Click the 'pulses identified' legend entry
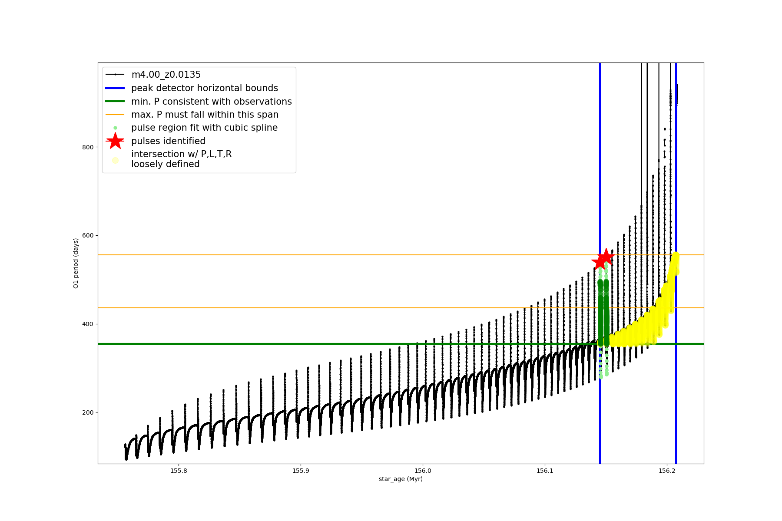Screen dimensions: 782x521 (x=168, y=141)
